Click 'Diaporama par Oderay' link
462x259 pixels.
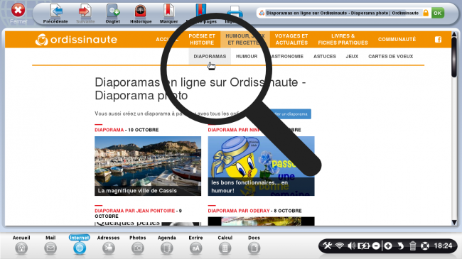click(x=239, y=211)
